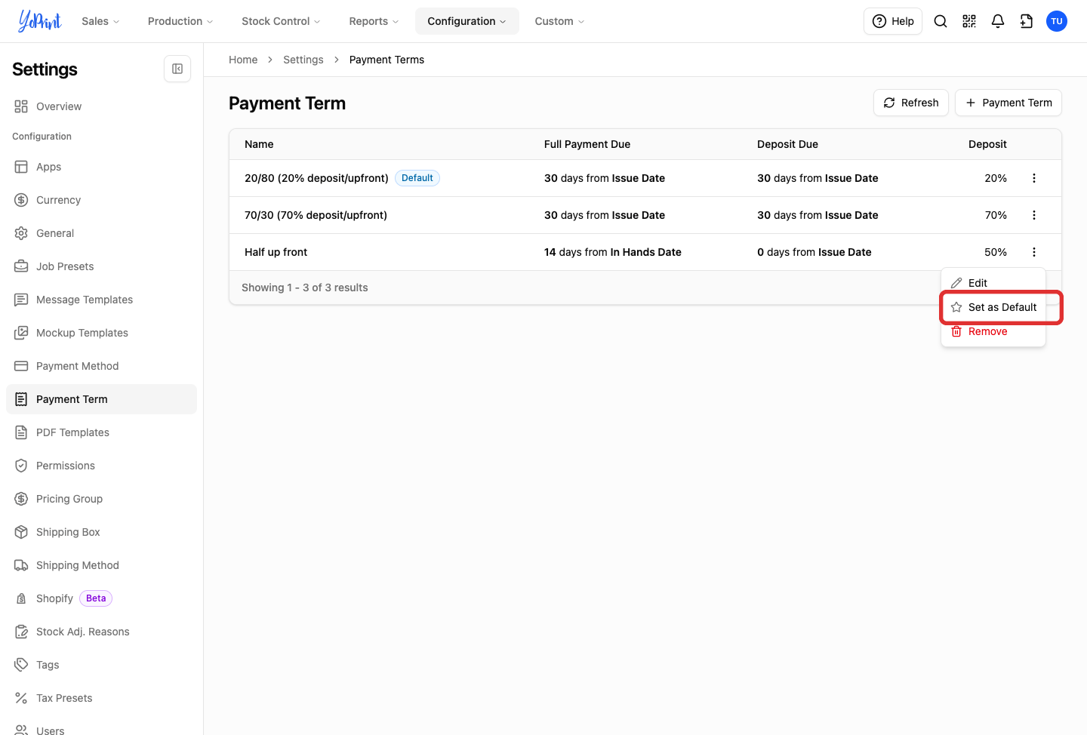1087x735 pixels.
Task: Open the Stock Control dropdown
Action: 281,21
